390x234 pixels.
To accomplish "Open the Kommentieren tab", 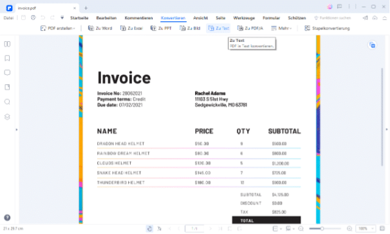I will pyautogui.click(x=138, y=18).
